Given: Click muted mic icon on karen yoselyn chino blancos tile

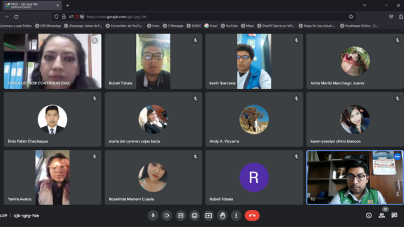Looking at the screenshot, I should click(397, 98).
